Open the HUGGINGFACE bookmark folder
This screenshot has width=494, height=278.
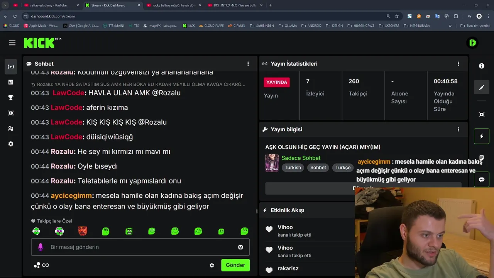(x=362, y=26)
